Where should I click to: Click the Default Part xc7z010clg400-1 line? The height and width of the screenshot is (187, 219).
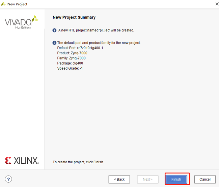(x=80, y=48)
